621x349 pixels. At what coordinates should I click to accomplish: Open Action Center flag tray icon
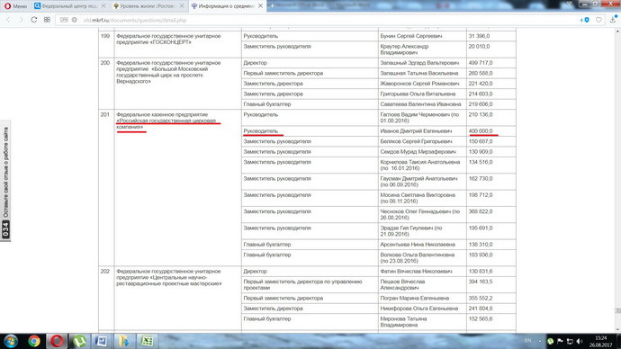pyautogui.click(x=560, y=341)
